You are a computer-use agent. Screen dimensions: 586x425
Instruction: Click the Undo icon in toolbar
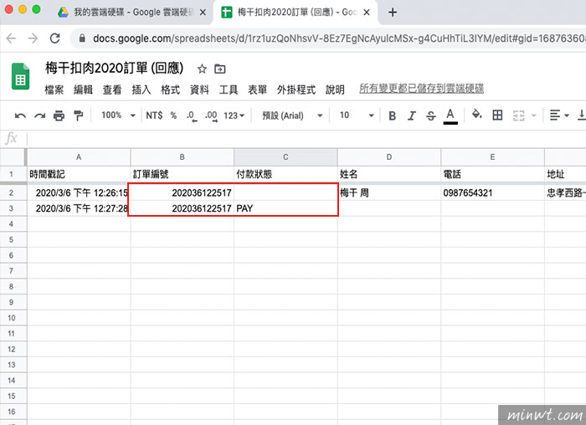coord(20,115)
